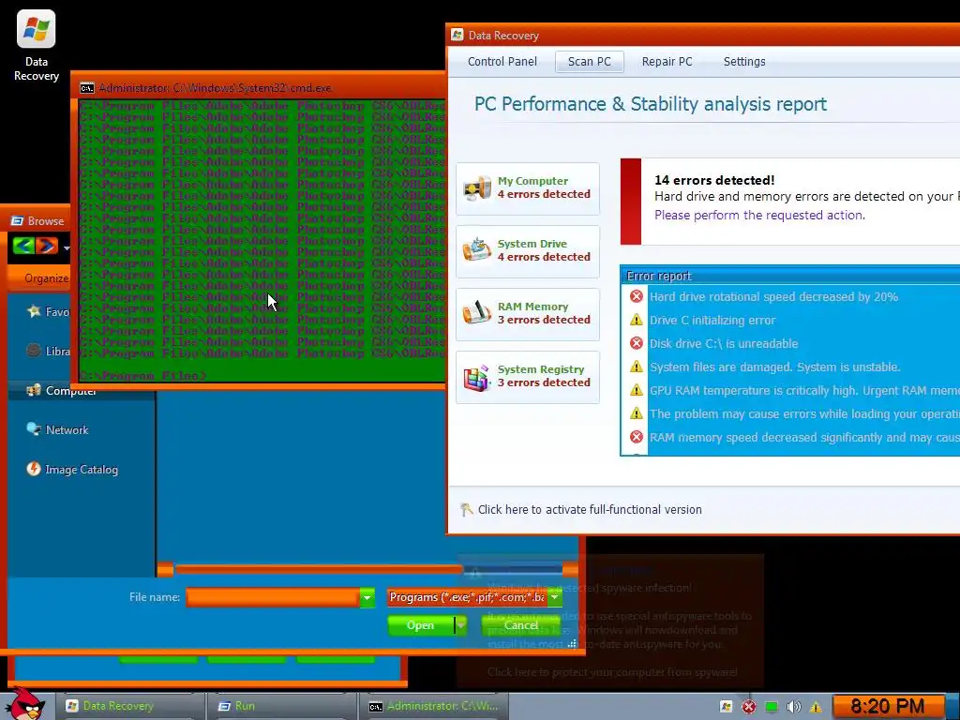Open the Settings tab

pos(743,62)
